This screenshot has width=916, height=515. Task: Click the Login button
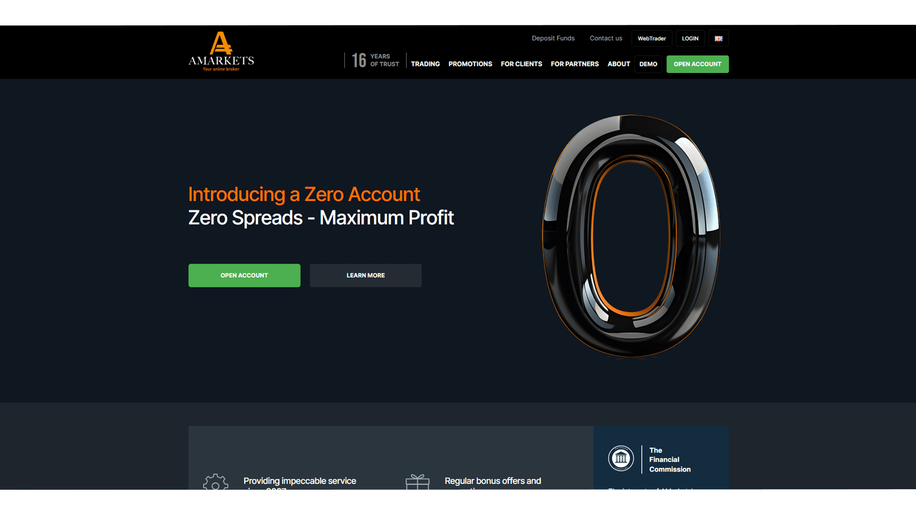click(x=690, y=39)
